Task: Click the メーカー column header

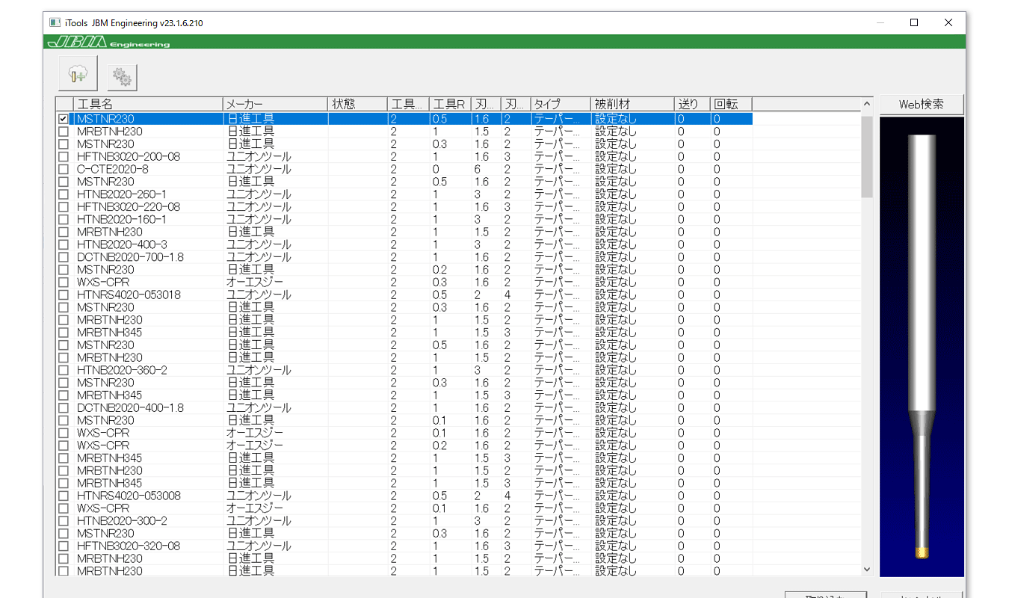Action: coord(274,104)
